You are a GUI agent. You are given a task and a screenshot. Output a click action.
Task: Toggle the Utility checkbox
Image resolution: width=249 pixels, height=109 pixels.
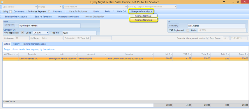pyautogui.click(x=10, y=12)
